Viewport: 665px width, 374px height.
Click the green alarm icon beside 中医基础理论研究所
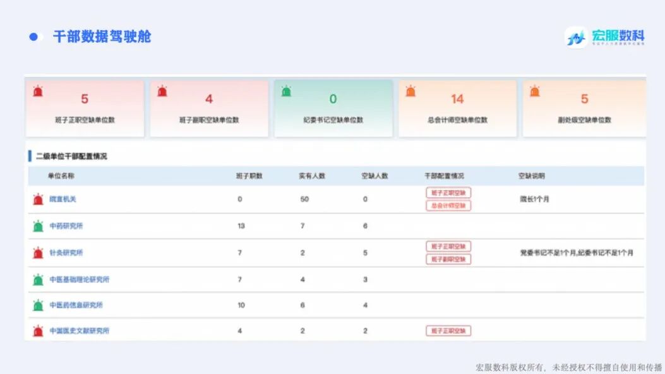pos(39,279)
